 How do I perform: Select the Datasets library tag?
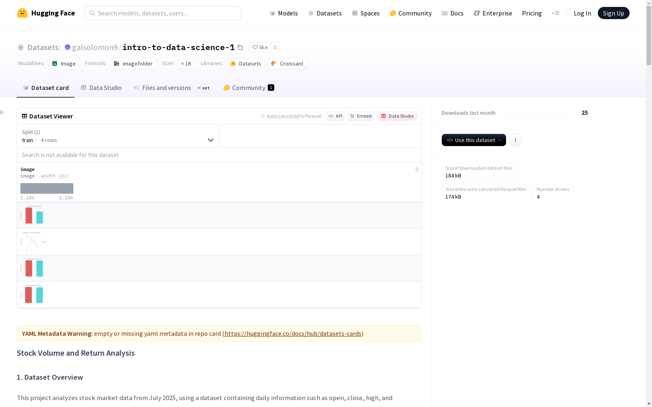tap(246, 63)
